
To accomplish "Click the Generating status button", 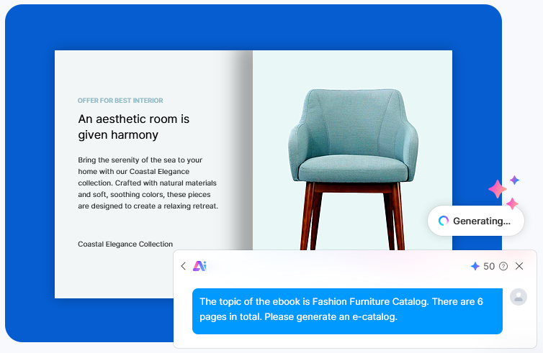I will coord(476,221).
